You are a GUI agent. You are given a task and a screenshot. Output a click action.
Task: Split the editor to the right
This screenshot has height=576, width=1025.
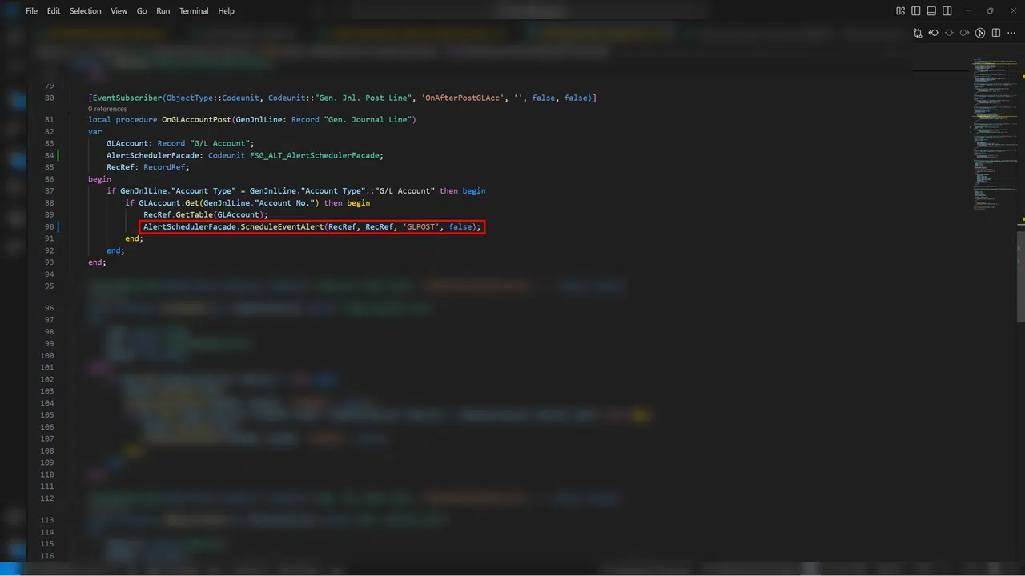click(996, 33)
